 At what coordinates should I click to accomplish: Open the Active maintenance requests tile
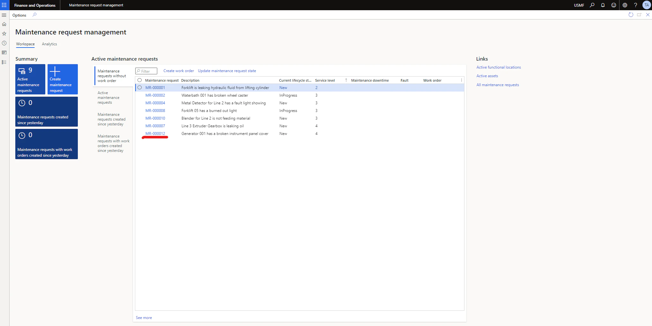(30, 79)
